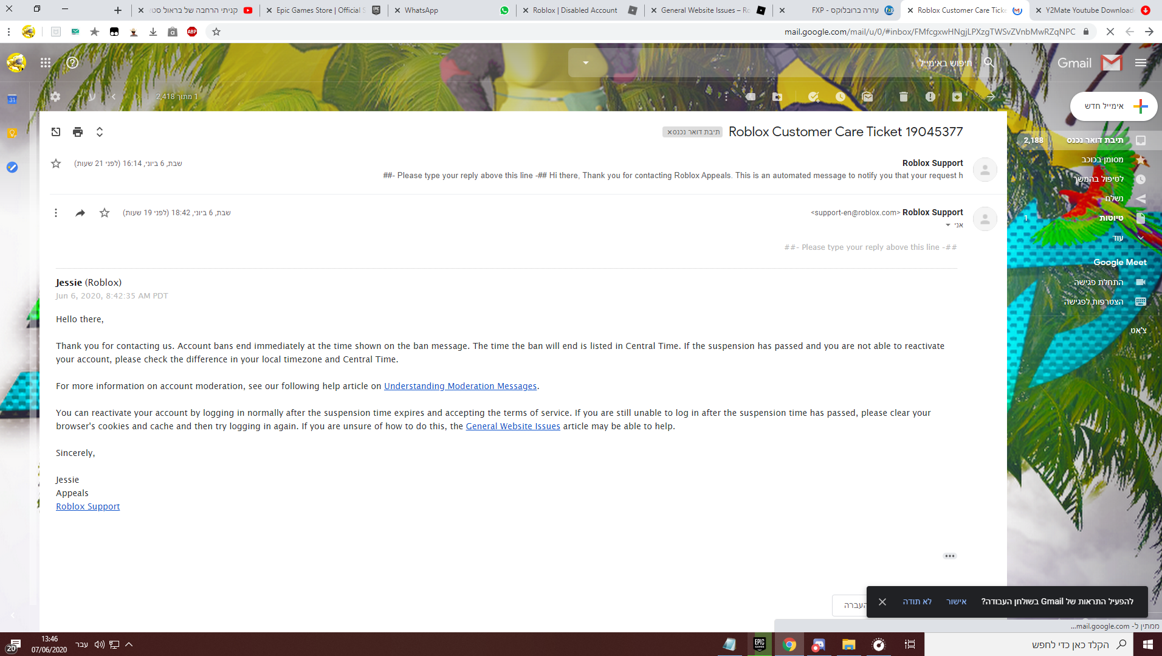Print all messages in thread
This screenshot has width=1162, height=656.
[78, 132]
